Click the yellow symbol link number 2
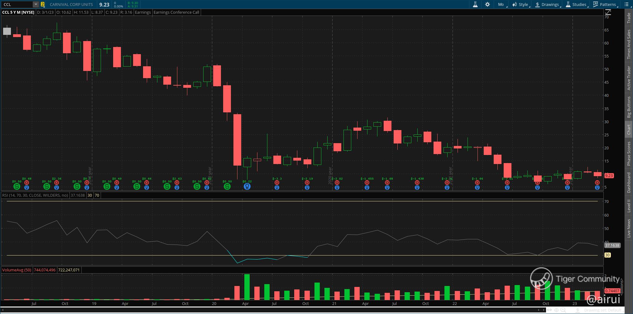The image size is (633, 314). click(42, 4)
